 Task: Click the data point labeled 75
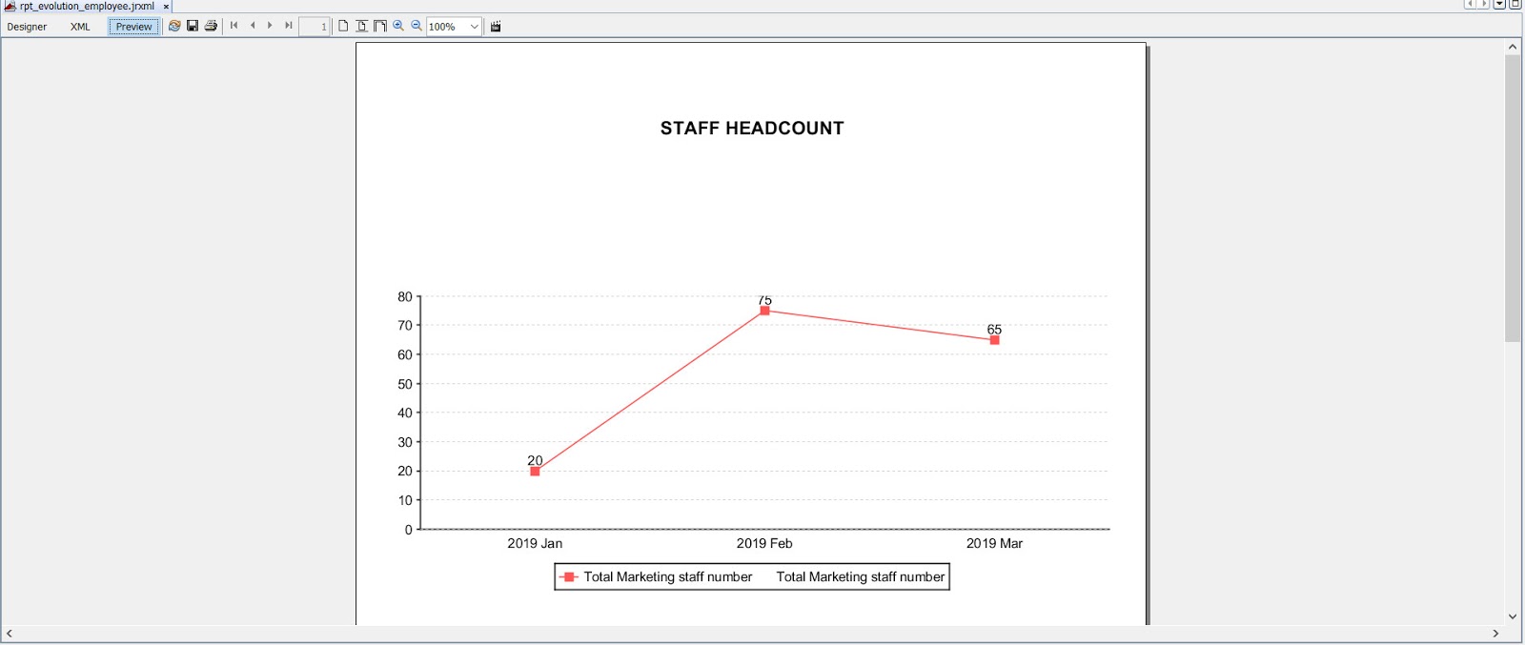764,311
